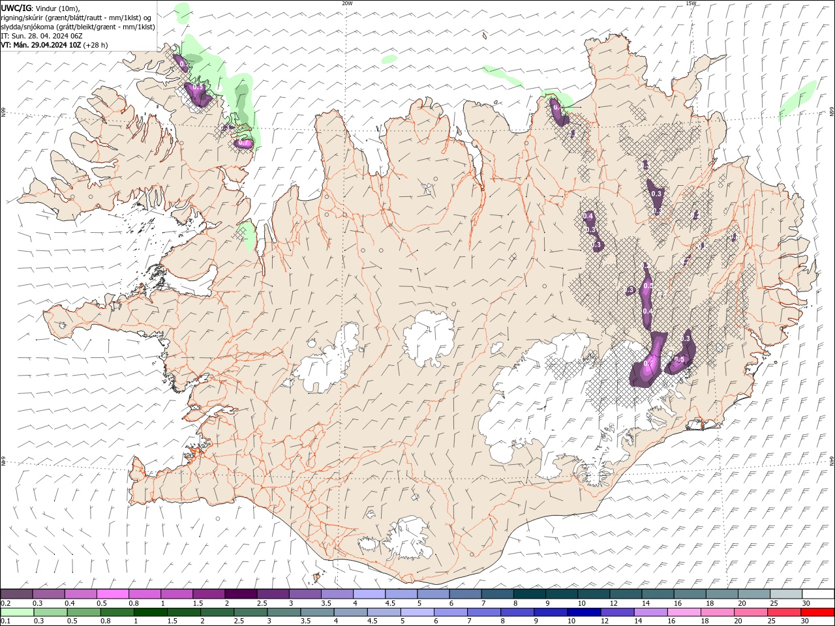Screen dimensions: 835x626
Task: Select the periwinkle swatch labeled 6 in lower legend
Action: (450, 612)
